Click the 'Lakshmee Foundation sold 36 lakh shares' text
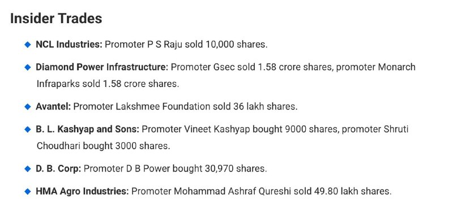Screen dimensions: 453x206 pos(206,107)
